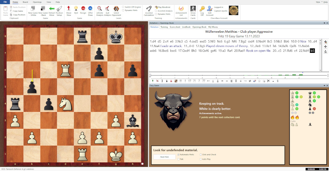Tick the Auto Play checkbox
The image size is (329, 171).
(200, 159)
